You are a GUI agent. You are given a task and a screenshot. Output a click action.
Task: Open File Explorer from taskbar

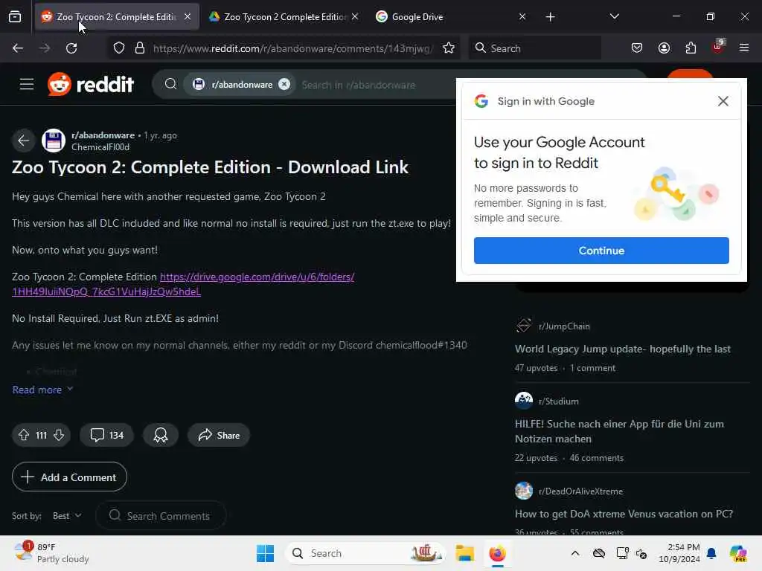tap(464, 553)
